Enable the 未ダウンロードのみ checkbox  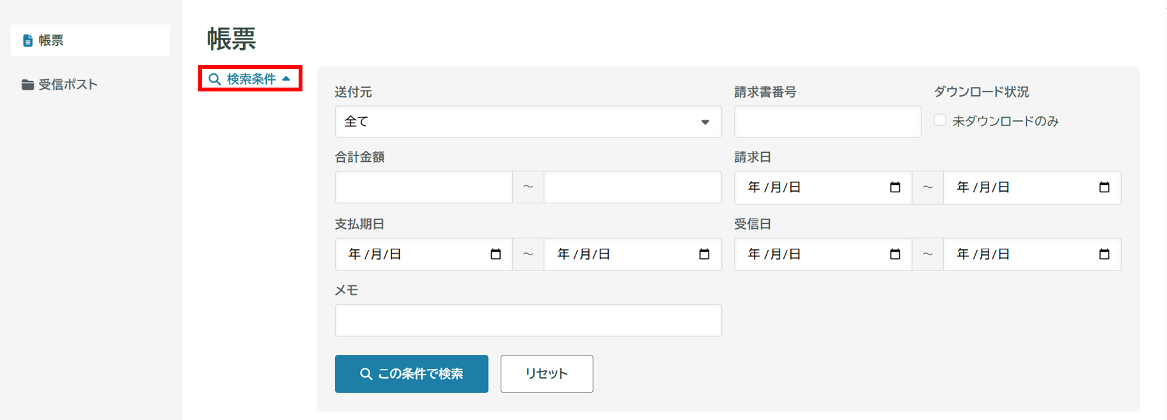point(939,120)
